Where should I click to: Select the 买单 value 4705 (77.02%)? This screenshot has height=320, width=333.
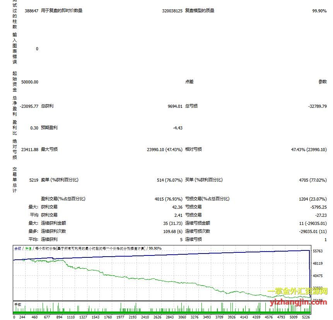click(x=313, y=180)
